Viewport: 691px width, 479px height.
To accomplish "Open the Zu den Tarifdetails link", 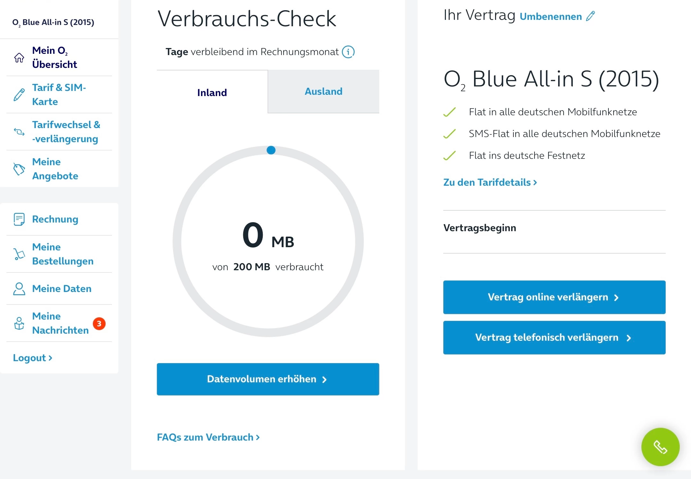I will 490,183.
